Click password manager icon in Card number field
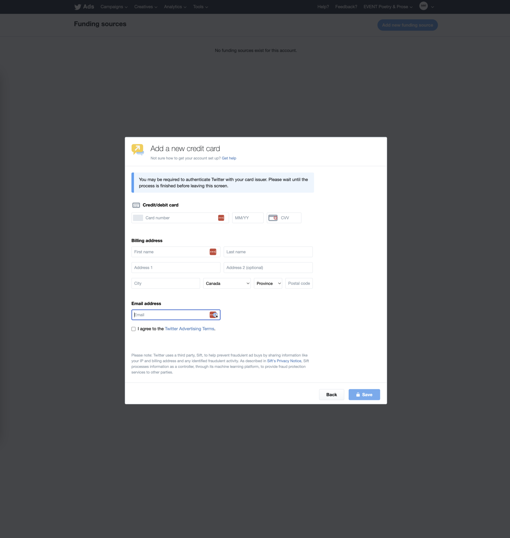Screen dimensions: 510x538 221,218
